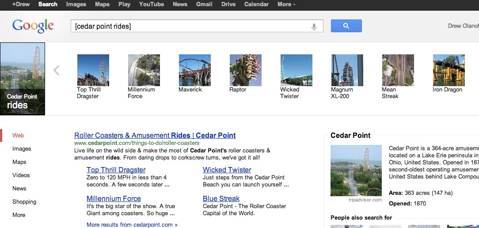
Task: Click the Google logo
Action: (x=33, y=26)
